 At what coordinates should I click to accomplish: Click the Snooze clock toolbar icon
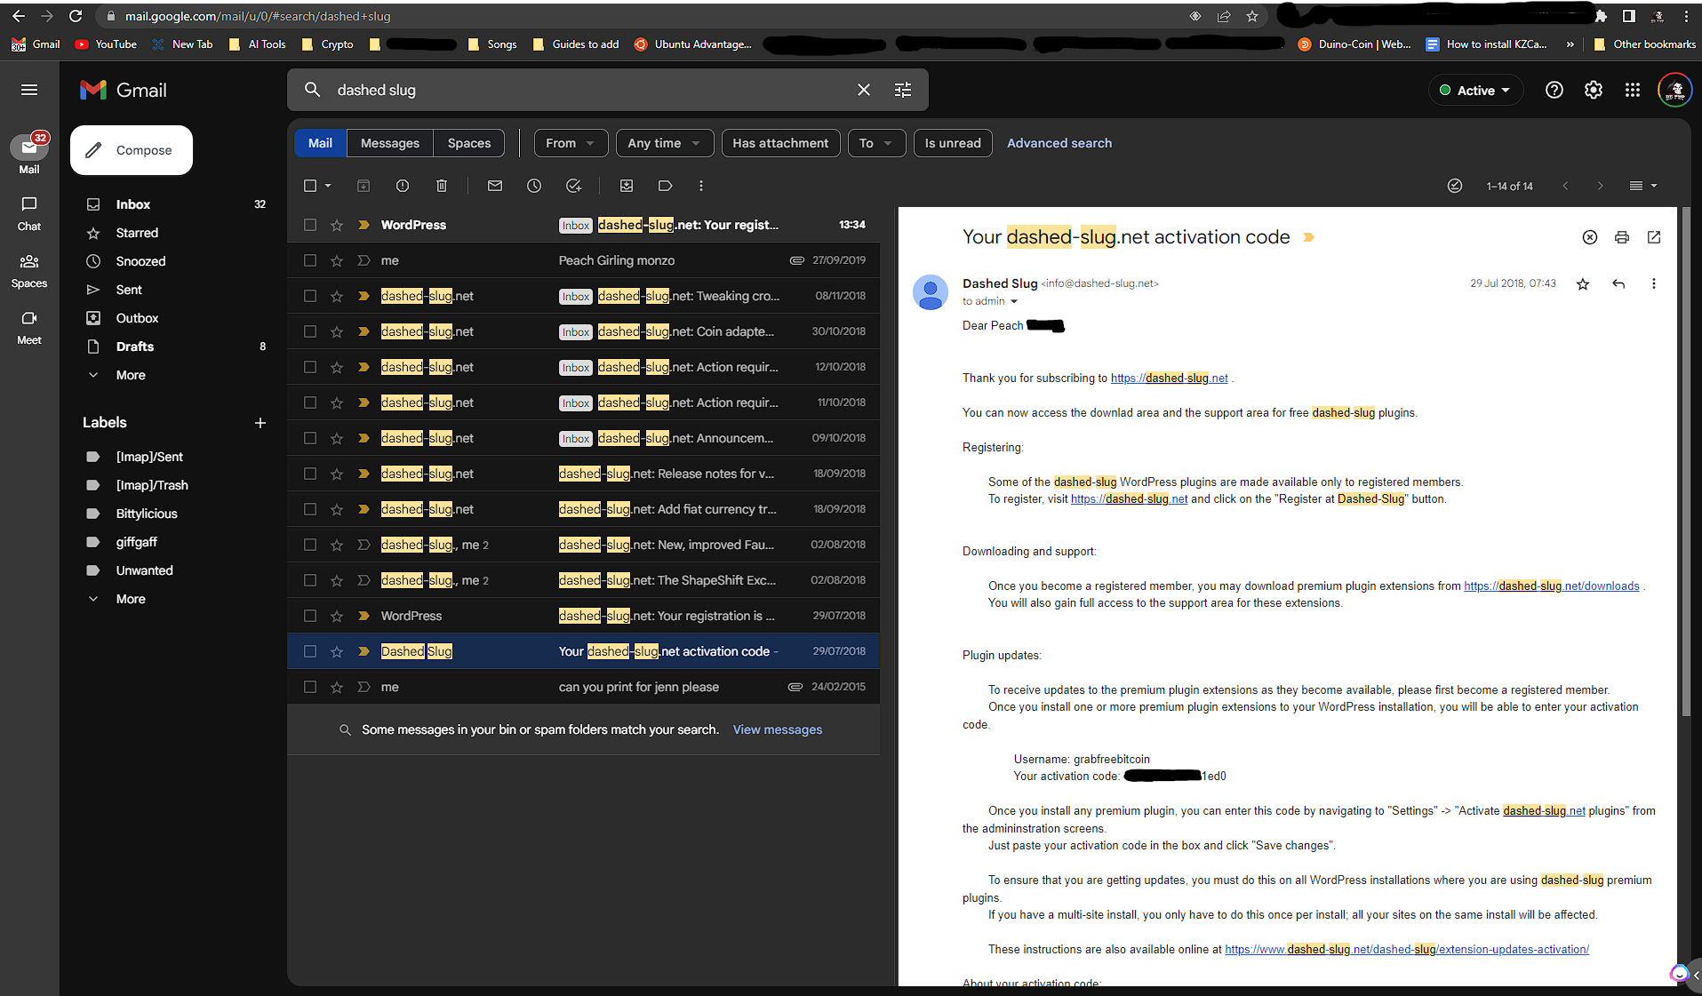534,186
